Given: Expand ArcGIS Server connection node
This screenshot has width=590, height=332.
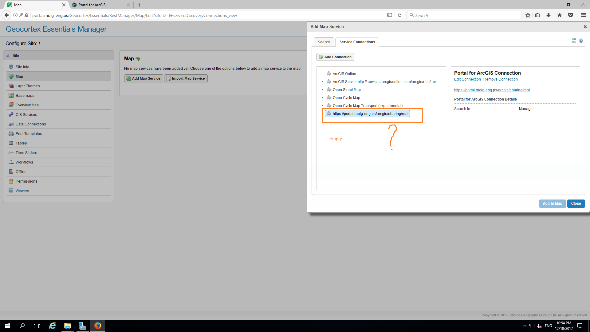Looking at the screenshot, I should tap(322, 82).
